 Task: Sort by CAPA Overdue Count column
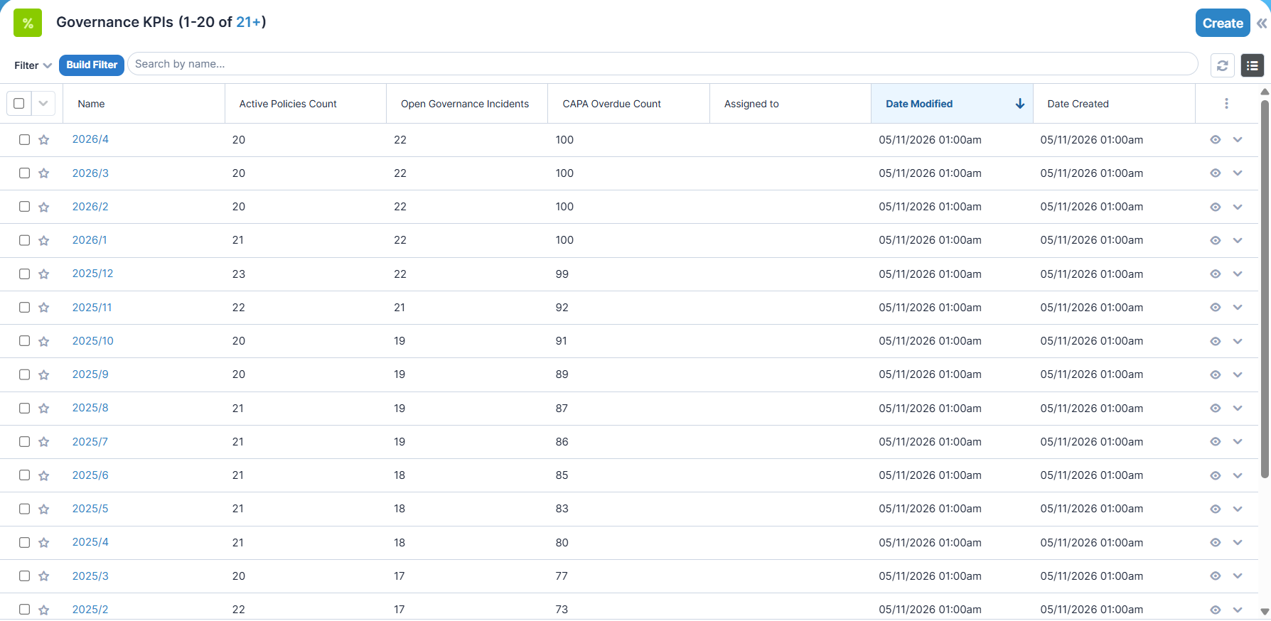[x=611, y=104]
